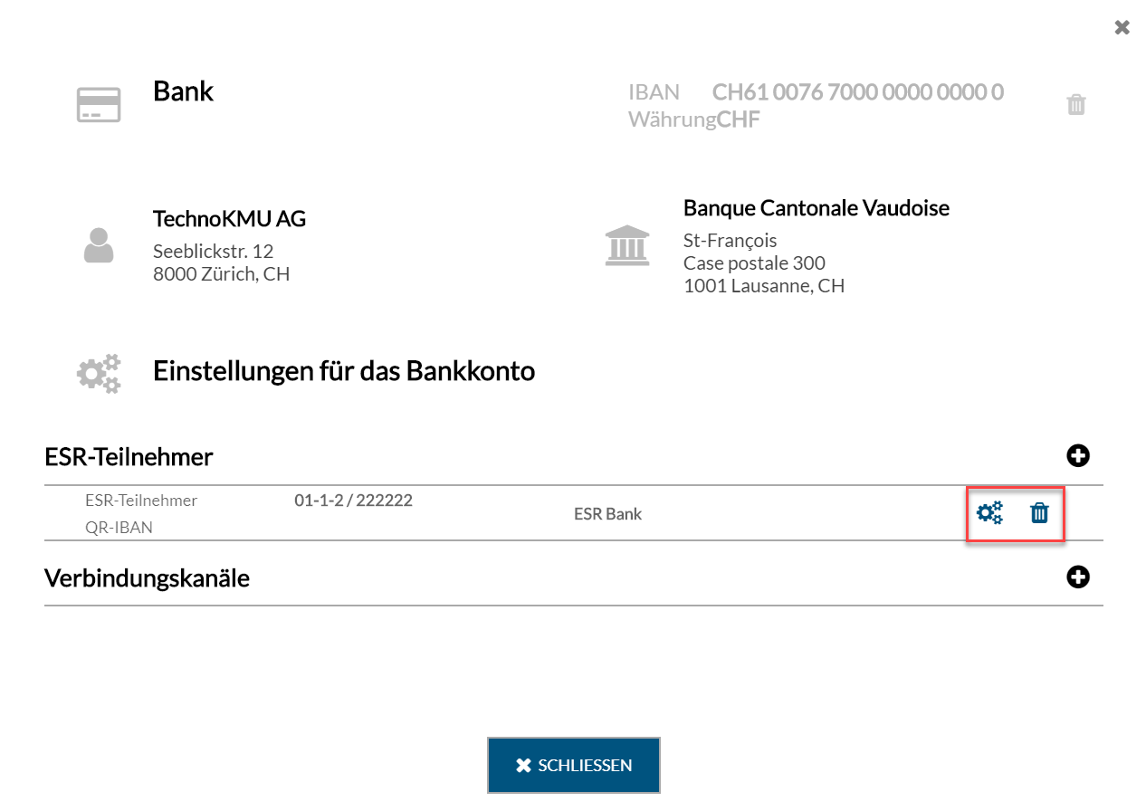
Task: Click the SCHLIESSEN button
Action: point(574,765)
